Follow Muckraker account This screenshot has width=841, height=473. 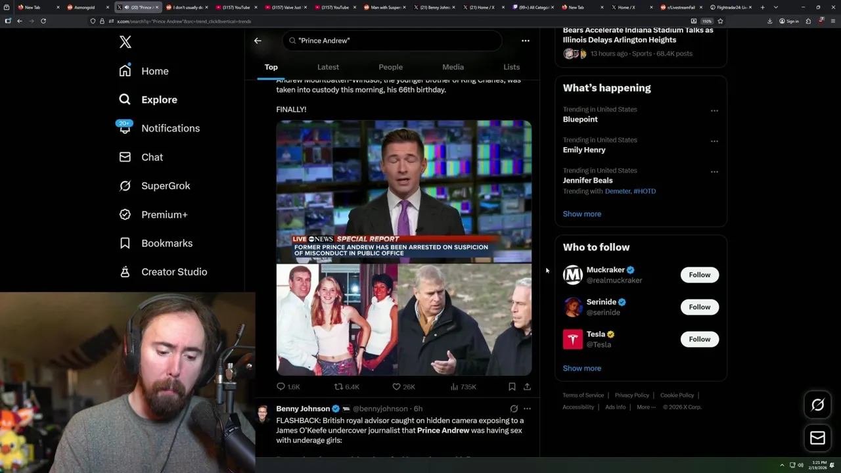(x=700, y=275)
